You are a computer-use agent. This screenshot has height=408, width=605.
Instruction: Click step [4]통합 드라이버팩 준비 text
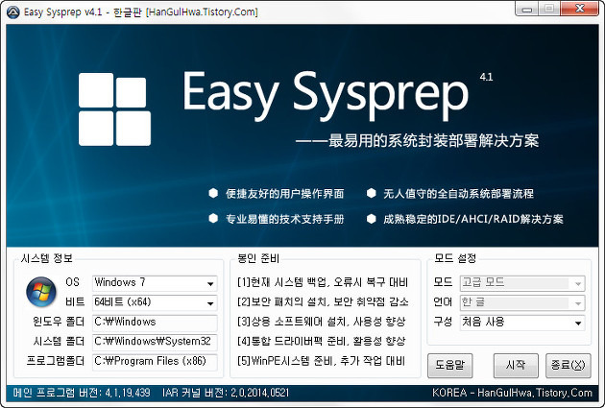pyautogui.click(x=321, y=342)
